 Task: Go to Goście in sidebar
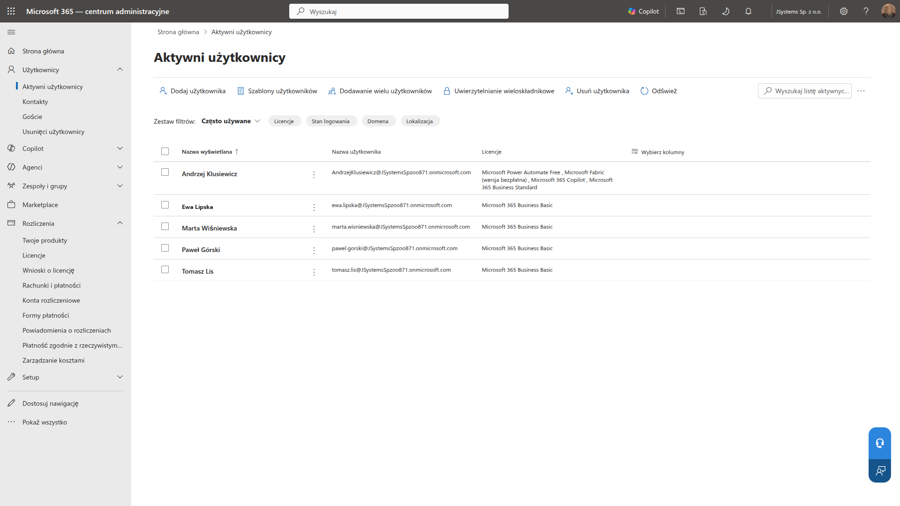pos(32,117)
